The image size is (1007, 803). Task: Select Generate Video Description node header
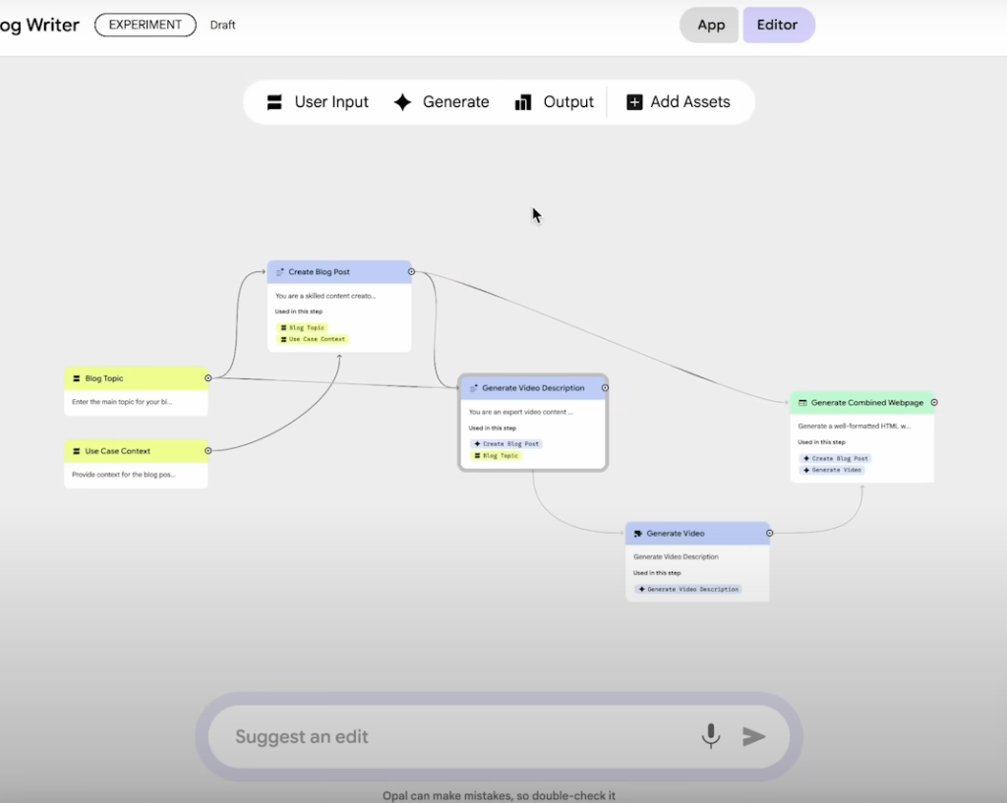tap(533, 387)
